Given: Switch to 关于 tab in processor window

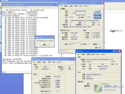Looking at the screenshot, I should pos(86,6).
